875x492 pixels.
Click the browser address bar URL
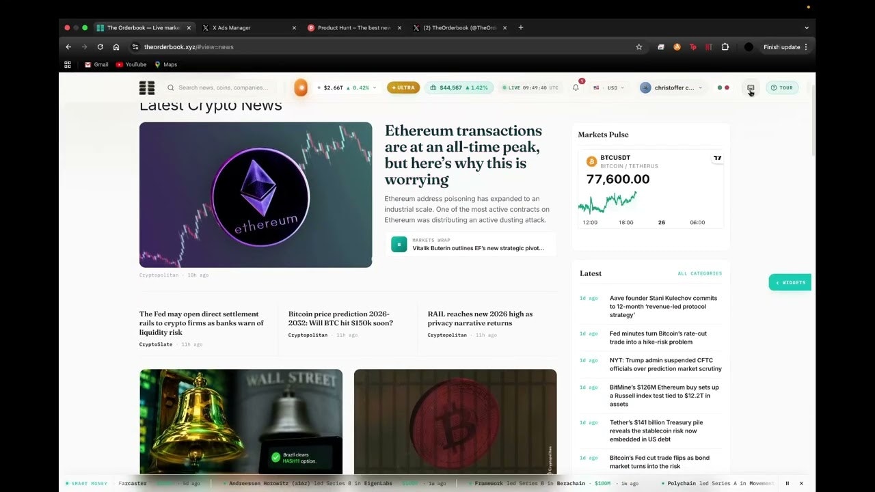point(189,47)
